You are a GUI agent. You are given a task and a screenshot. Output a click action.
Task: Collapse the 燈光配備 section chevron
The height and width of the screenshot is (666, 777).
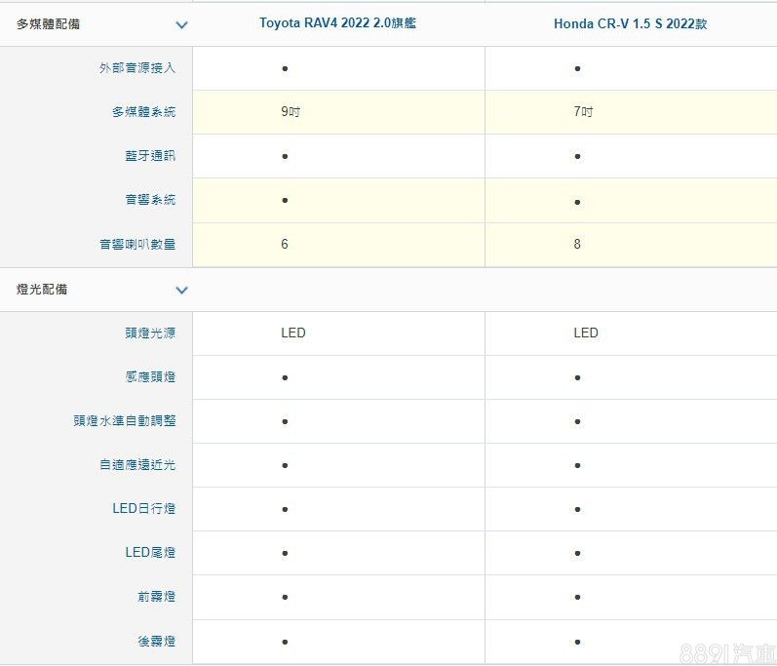tap(181, 290)
